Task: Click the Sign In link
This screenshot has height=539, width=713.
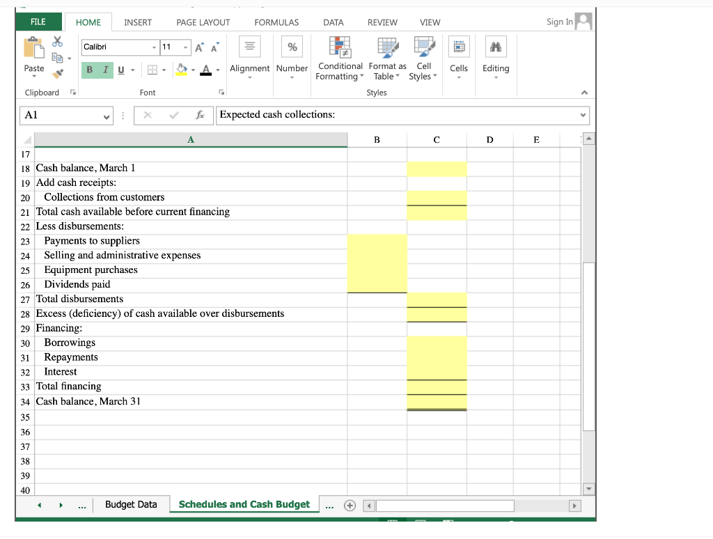Action: tap(560, 22)
